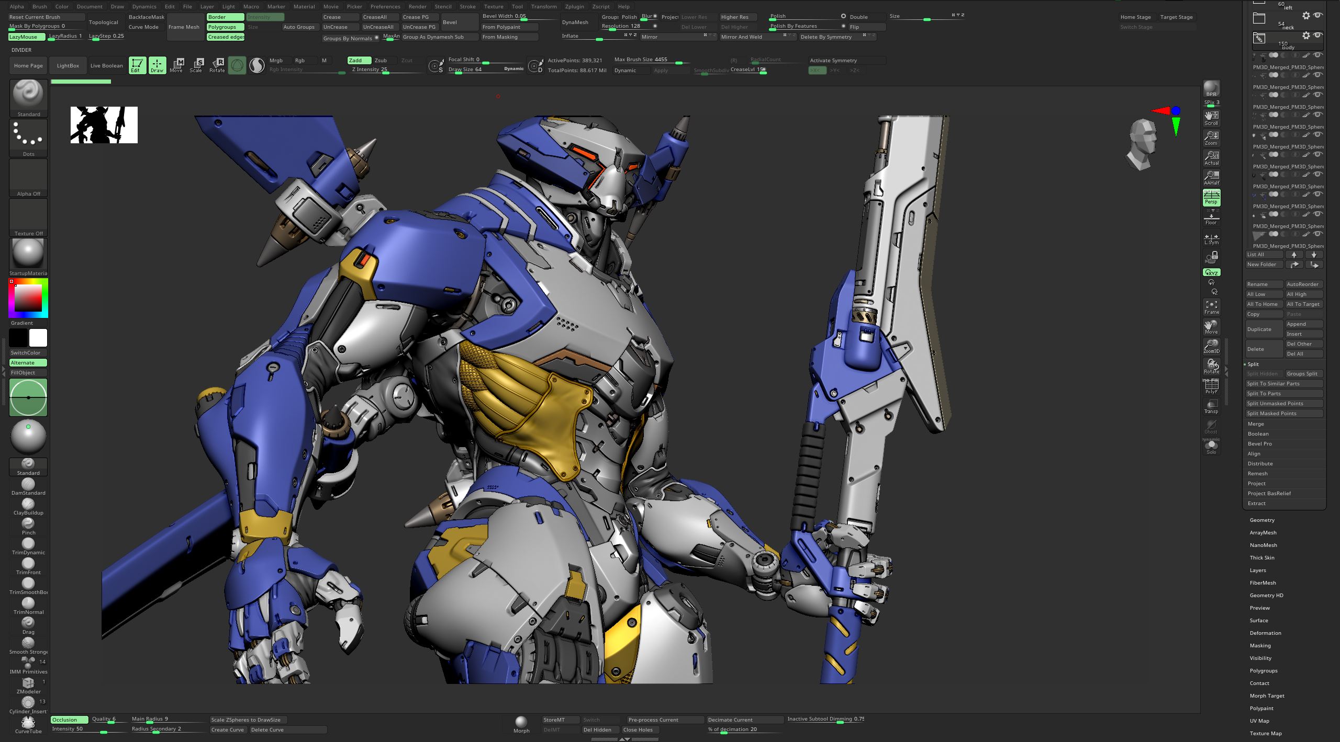The image size is (1340, 742).
Task: Expand the Deformation subpalette
Action: click(1265, 633)
